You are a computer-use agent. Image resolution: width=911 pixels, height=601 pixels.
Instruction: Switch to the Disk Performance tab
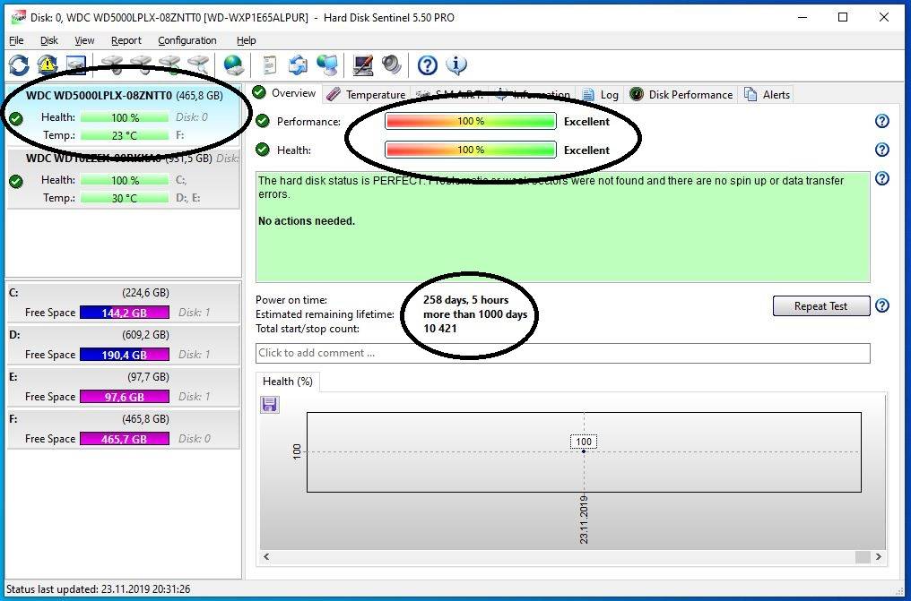click(682, 95)
